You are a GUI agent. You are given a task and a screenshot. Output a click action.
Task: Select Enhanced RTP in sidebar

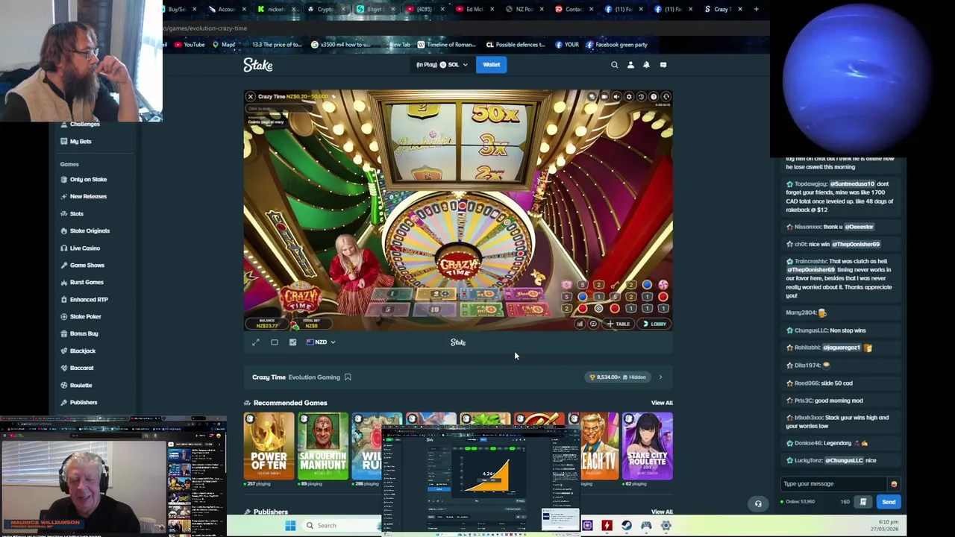pos(89,300)
